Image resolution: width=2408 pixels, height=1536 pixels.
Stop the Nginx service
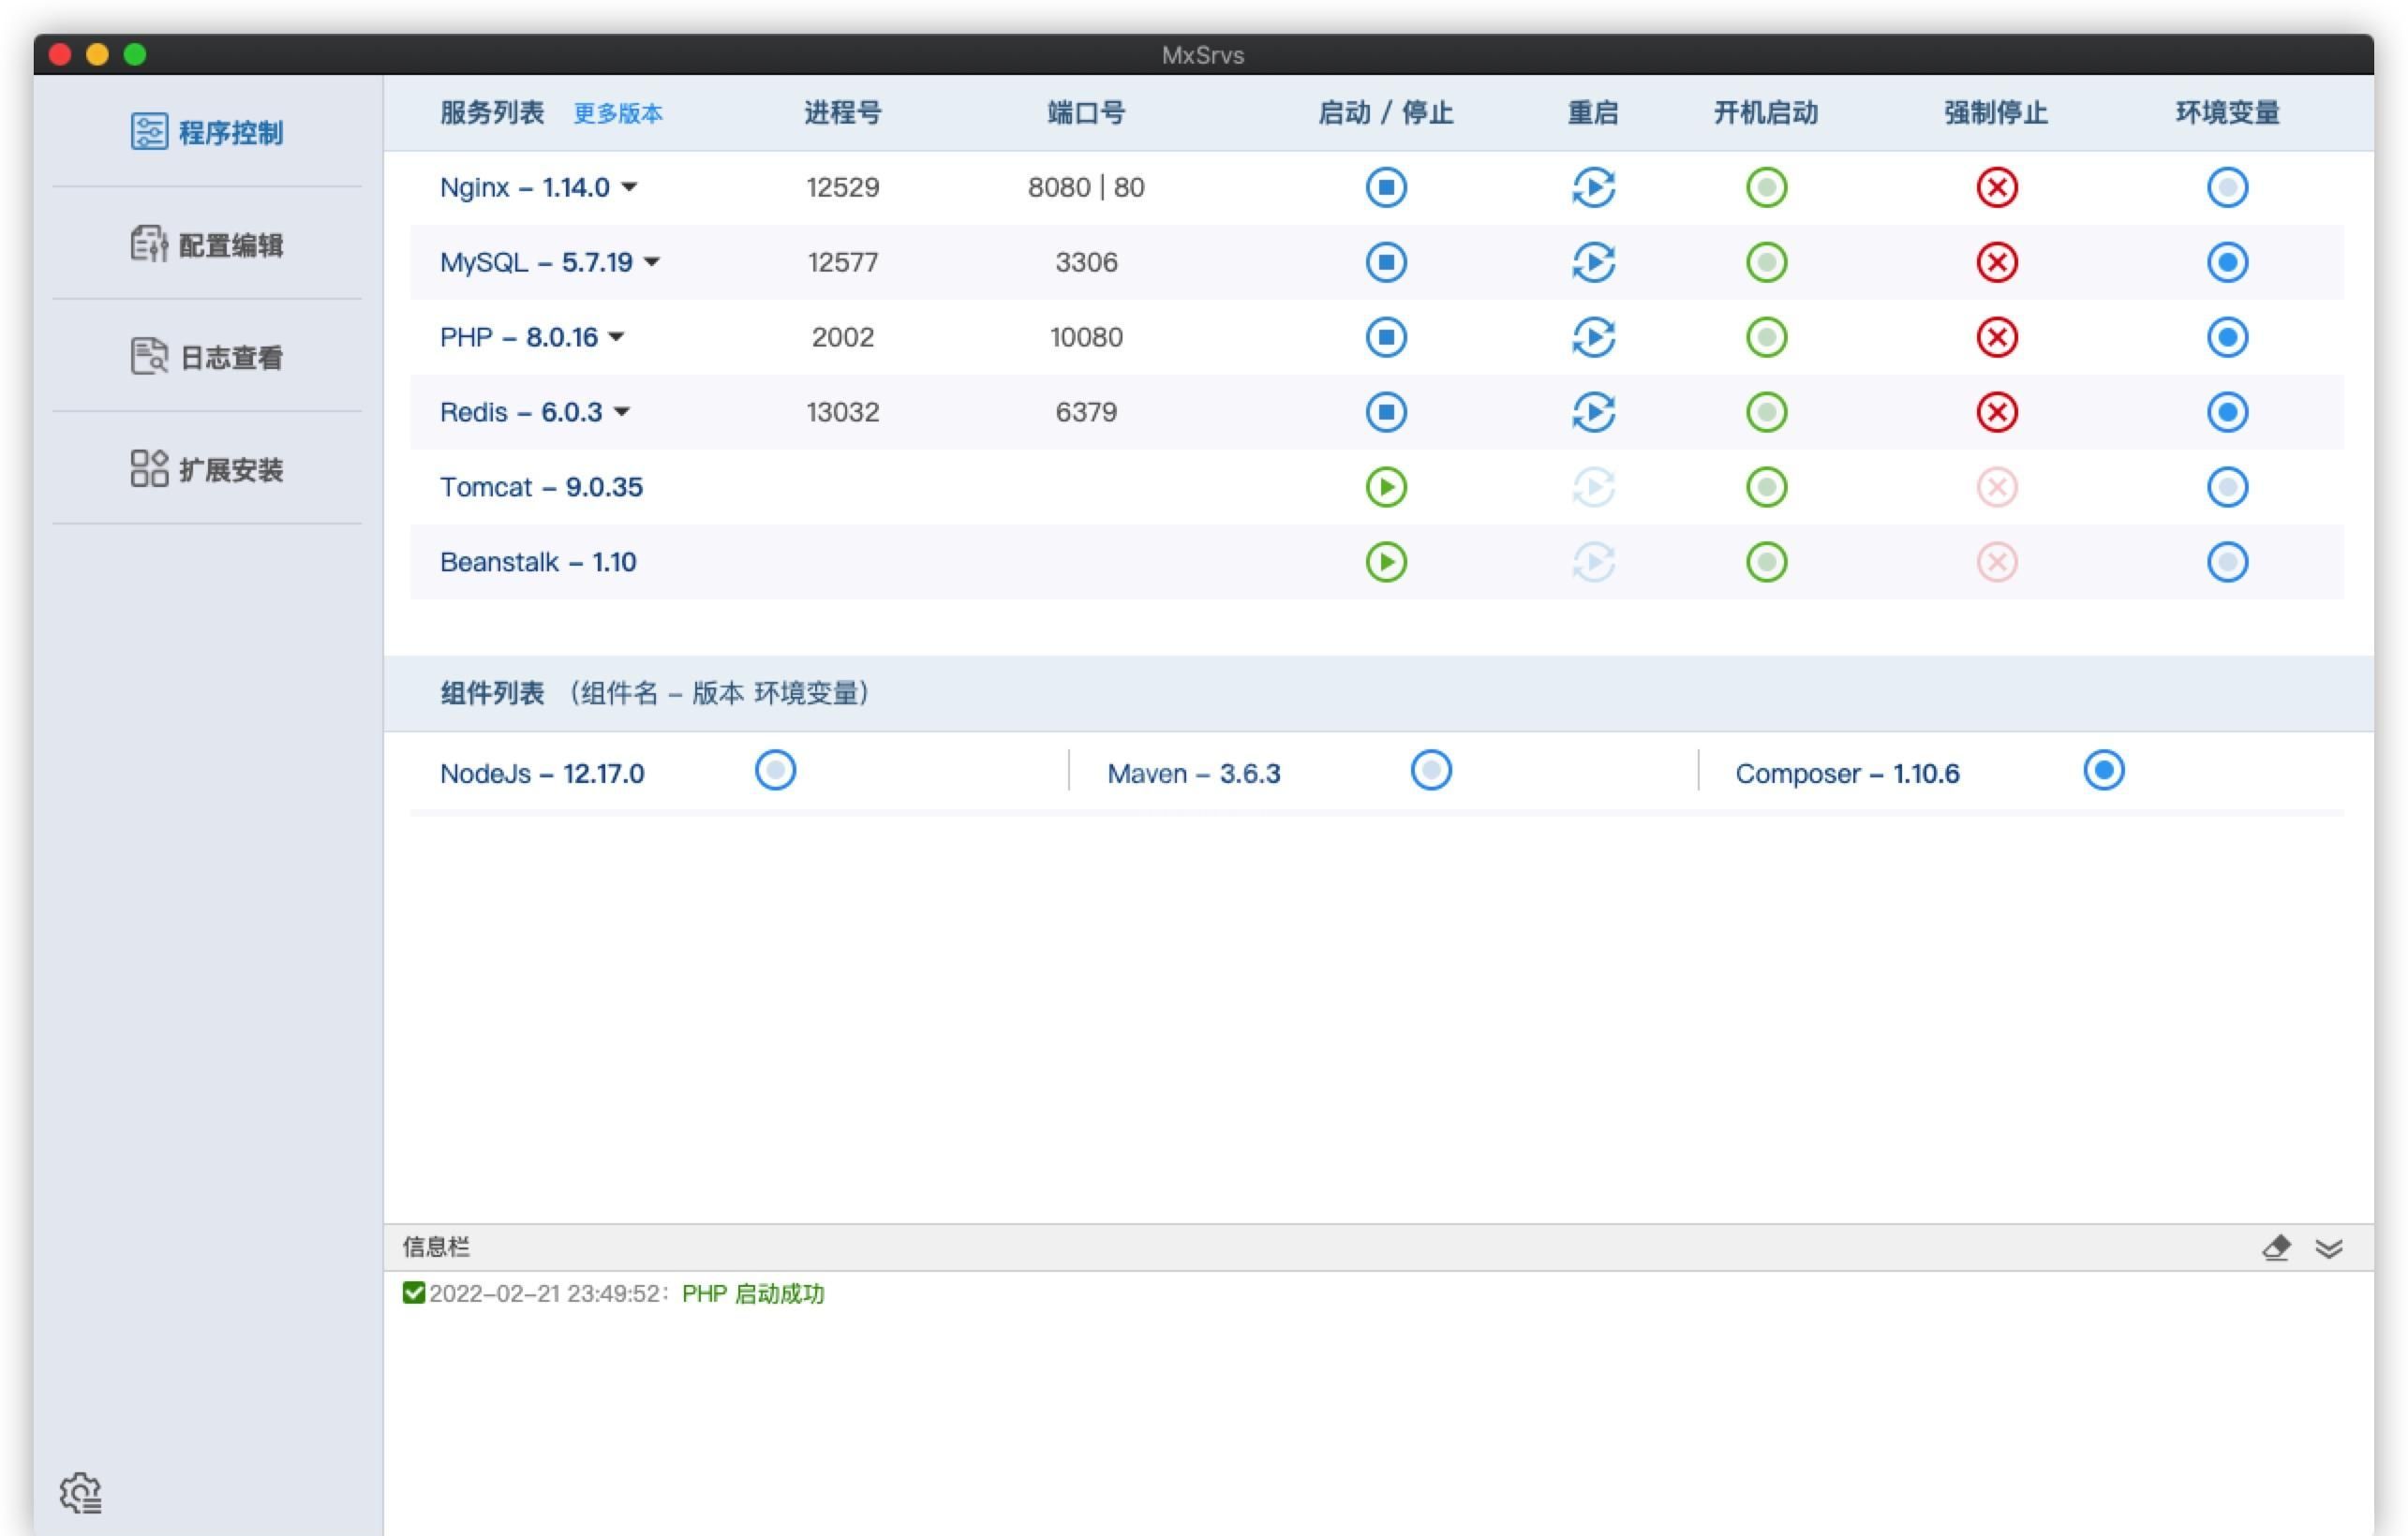pyautogui.click(x=1386, y=187)
